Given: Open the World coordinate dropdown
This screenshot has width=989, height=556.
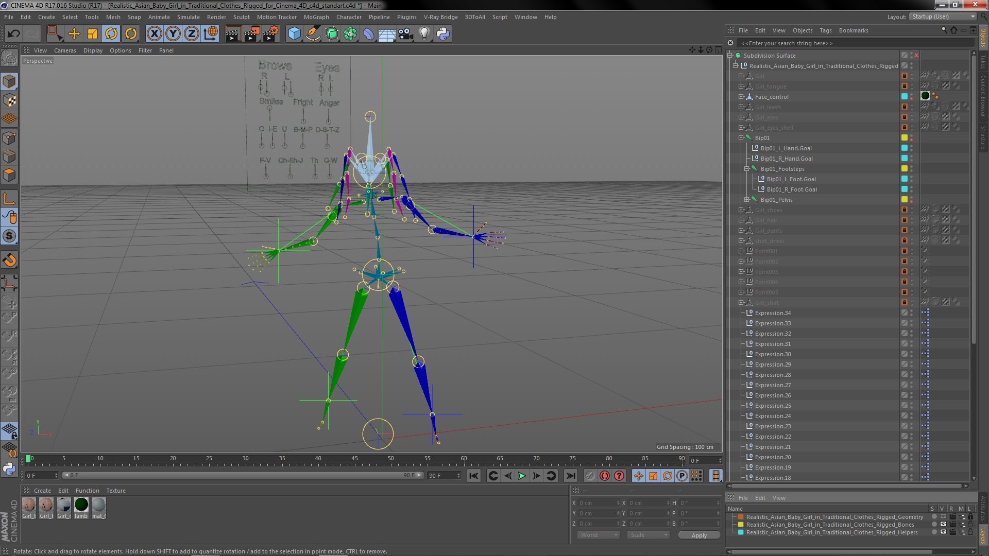Looking at the screenshot, I should 598,535.
